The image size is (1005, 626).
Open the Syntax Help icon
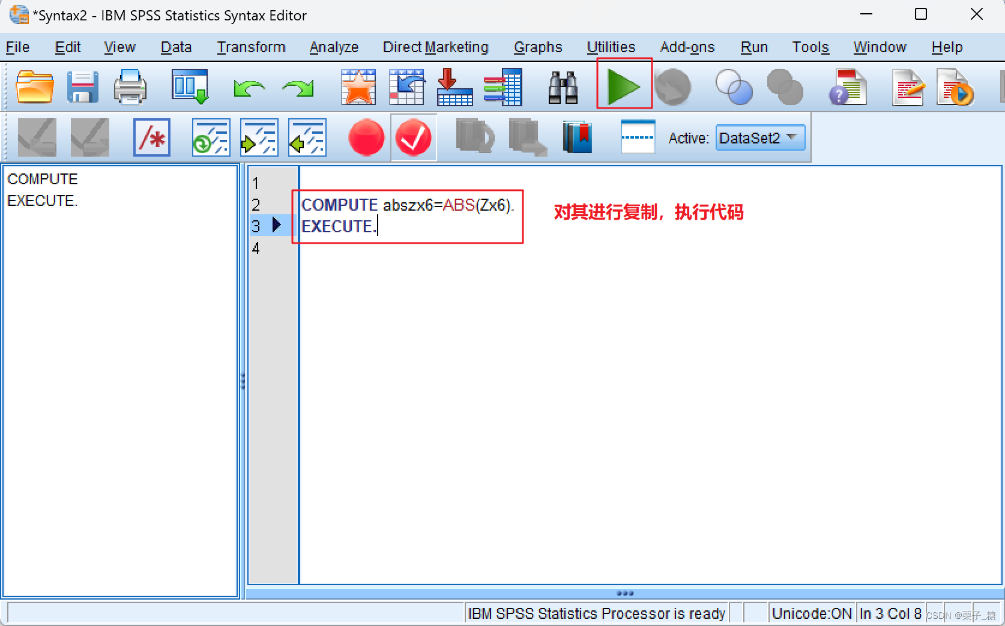pos(847,87)
